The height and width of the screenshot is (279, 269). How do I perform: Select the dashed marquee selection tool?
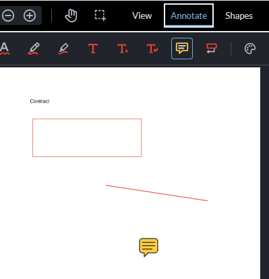[x=100, y=15]
